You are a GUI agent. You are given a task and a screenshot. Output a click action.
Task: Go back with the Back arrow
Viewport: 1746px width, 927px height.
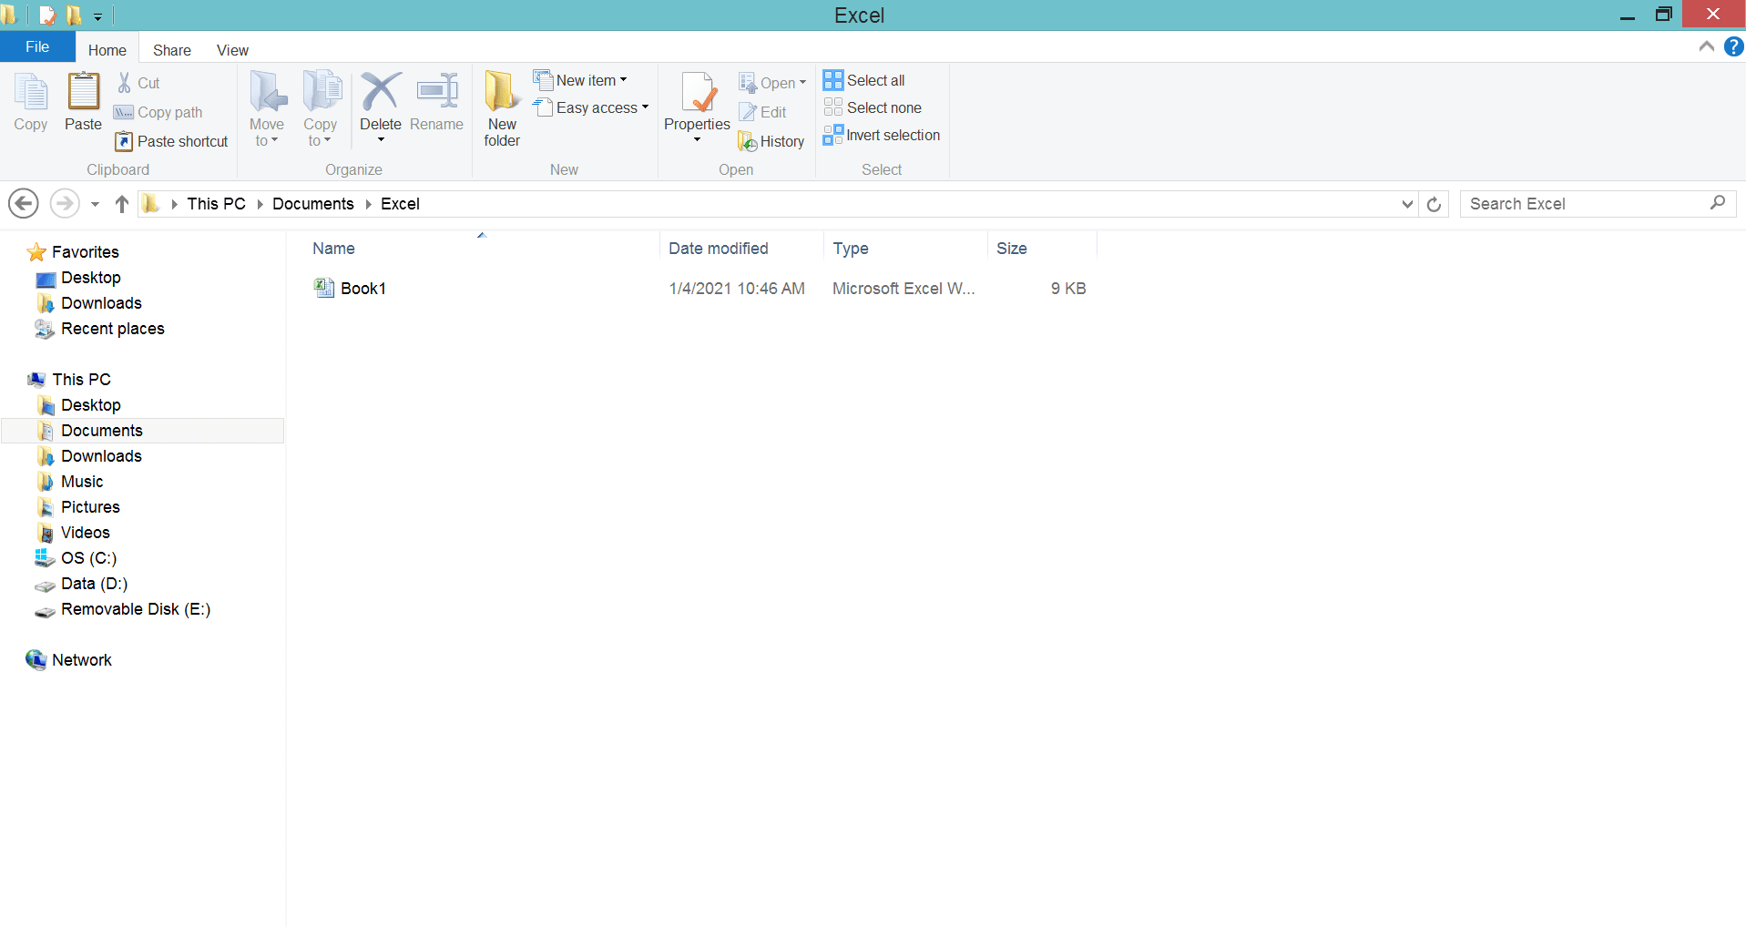(x=24, y=203)
